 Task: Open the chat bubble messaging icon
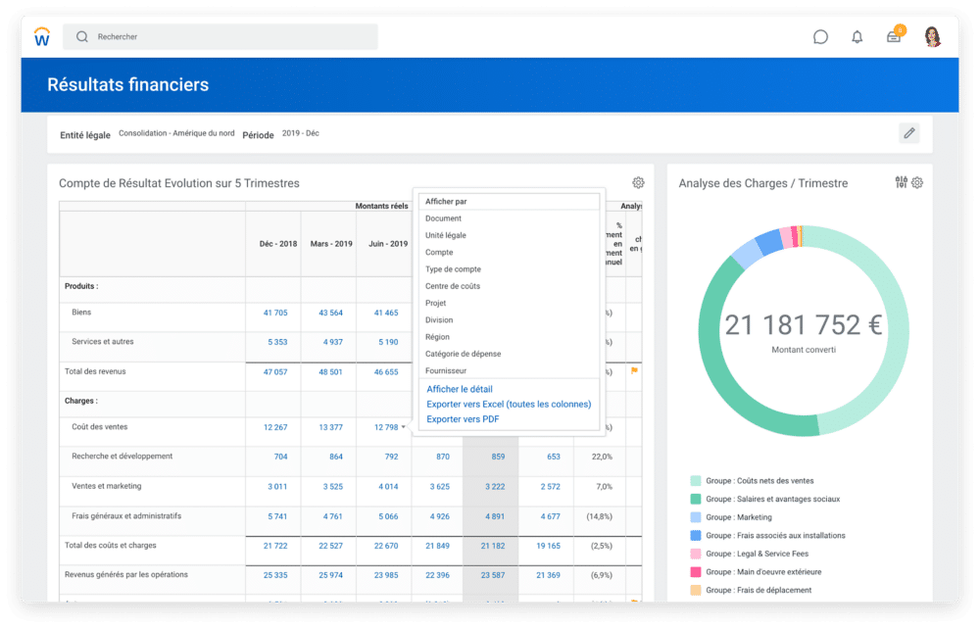coord(819,36)
